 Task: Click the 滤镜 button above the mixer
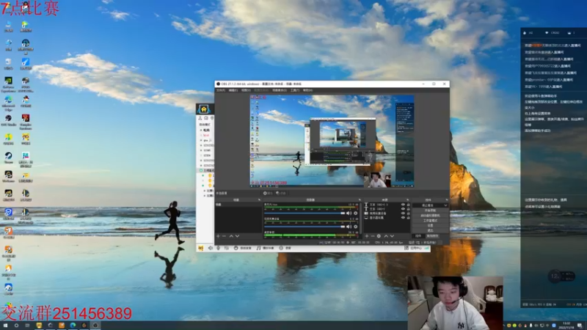[x=281, y=193]
